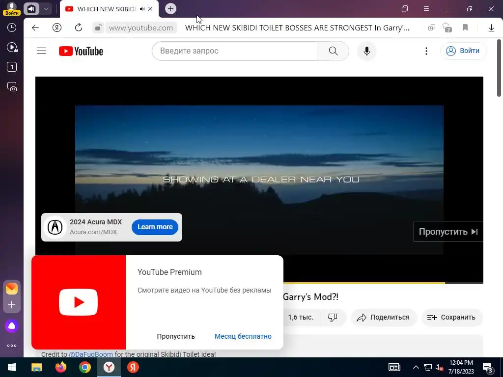Dismiss Premium popup with Пропустить
The height and width of the screenshot is (377, 503).
[x=176, y=336]
